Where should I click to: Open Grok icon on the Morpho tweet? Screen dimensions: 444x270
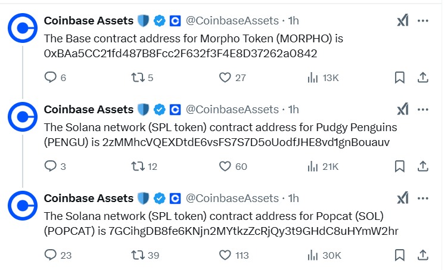click(x=403, y=21)
